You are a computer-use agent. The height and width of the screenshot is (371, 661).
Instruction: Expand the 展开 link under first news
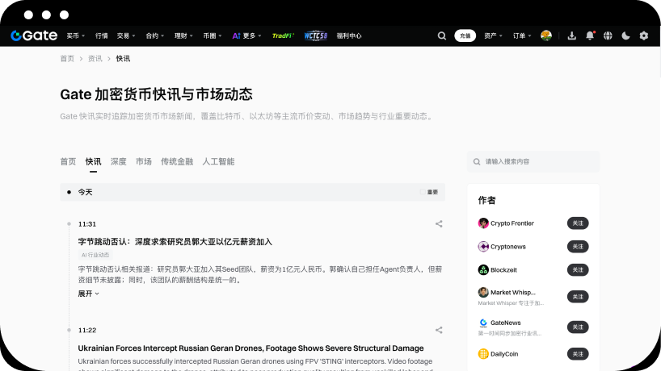coord(88,294)
